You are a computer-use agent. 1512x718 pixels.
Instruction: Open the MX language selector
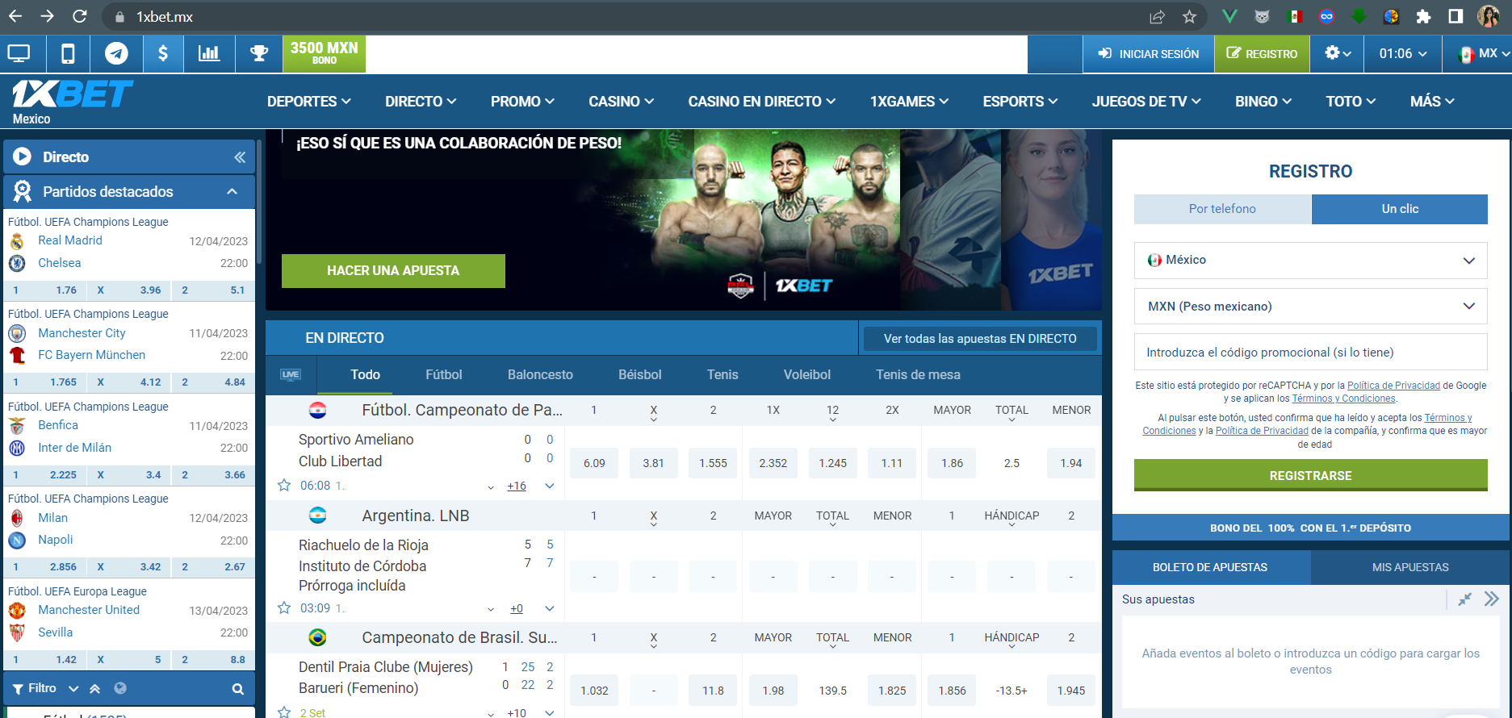click(x=1484, y=53)
